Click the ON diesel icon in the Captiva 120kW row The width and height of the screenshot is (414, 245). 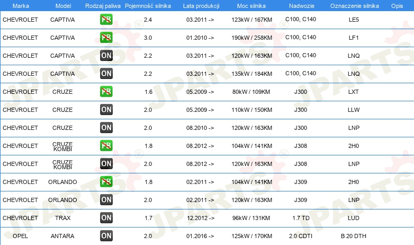pyautogui.click(x=106, y=56)
